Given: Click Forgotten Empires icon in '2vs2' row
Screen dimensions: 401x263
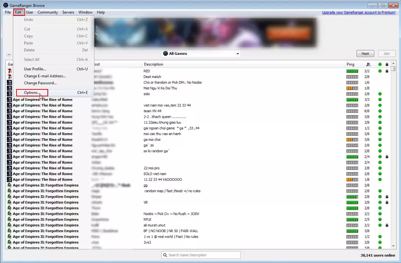Looking at the screenshot, I should tap(10, 242).
